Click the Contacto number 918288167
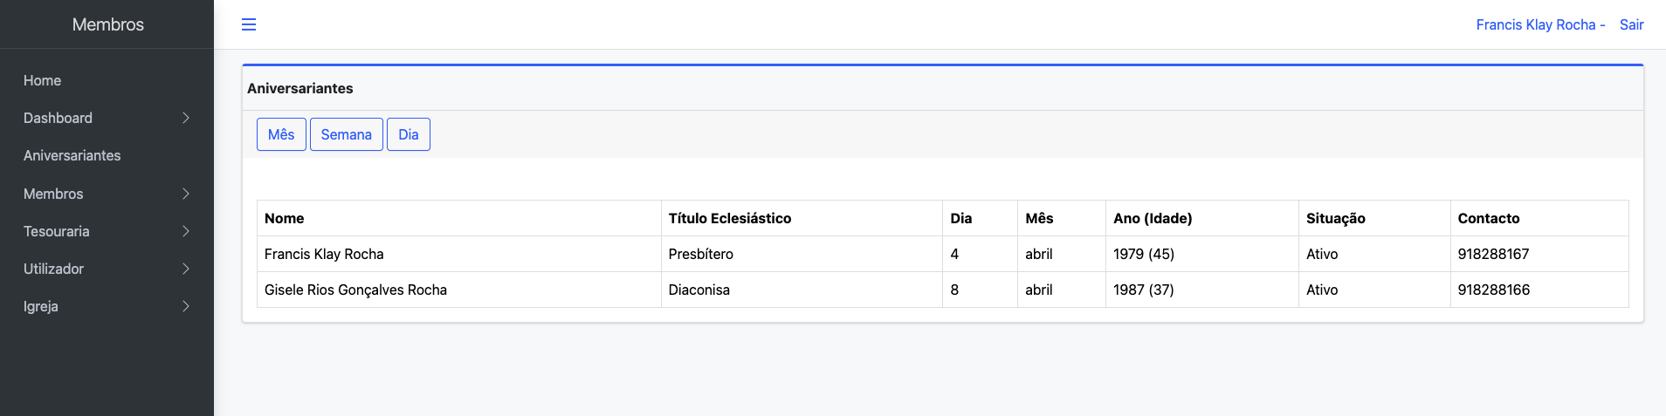Screen dimensions: 1666x416 click(x=1493, y=254)
